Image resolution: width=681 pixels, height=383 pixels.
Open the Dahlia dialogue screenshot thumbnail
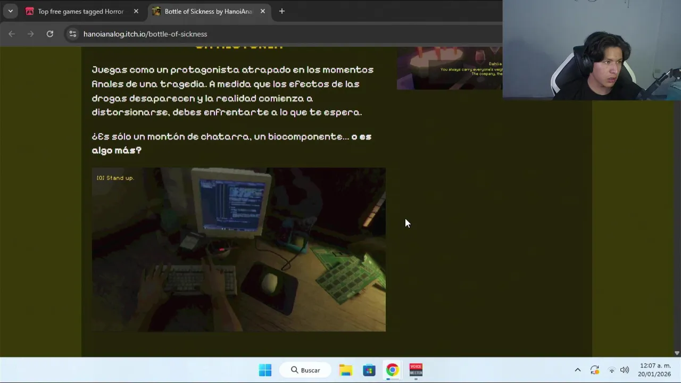tap(450, 68)
